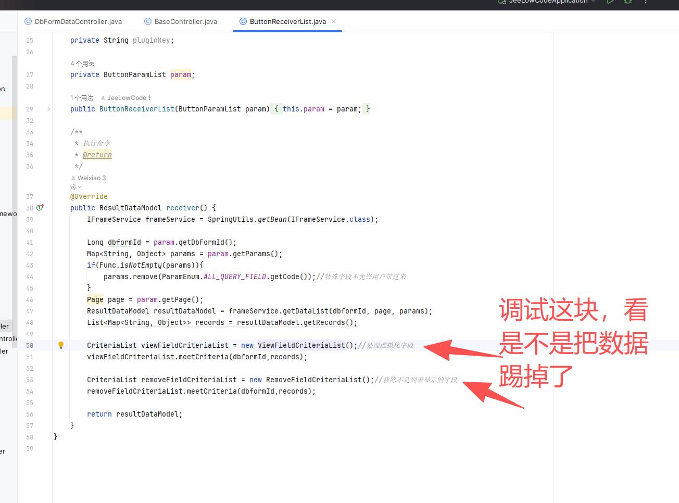Click the yellow light bulb quick-fix icon
Screen dimensions: 679x503
click(x=61, y=345)
